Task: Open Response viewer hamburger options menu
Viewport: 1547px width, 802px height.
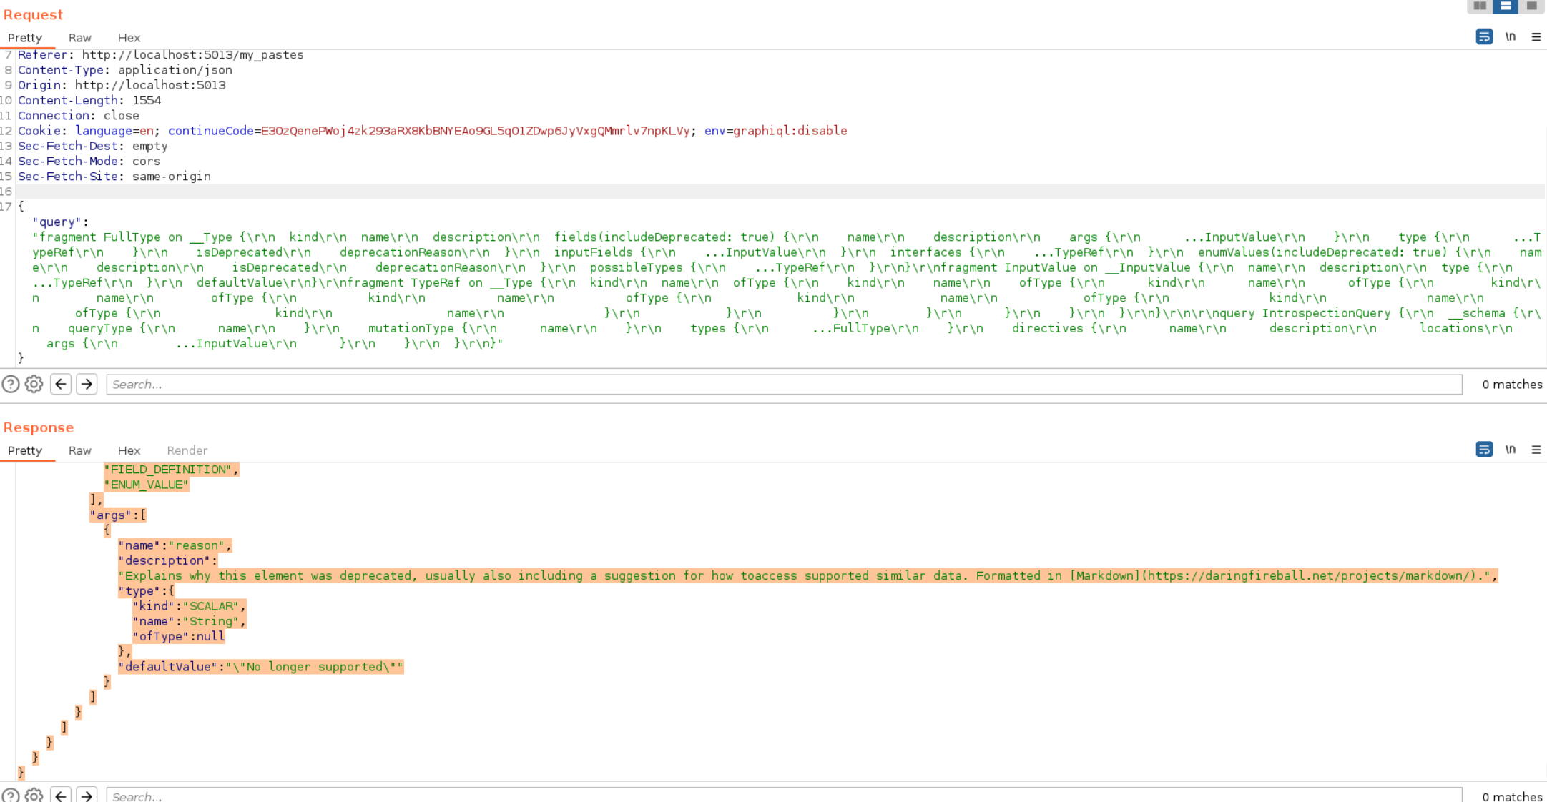Action: (x=1536, y=450)
